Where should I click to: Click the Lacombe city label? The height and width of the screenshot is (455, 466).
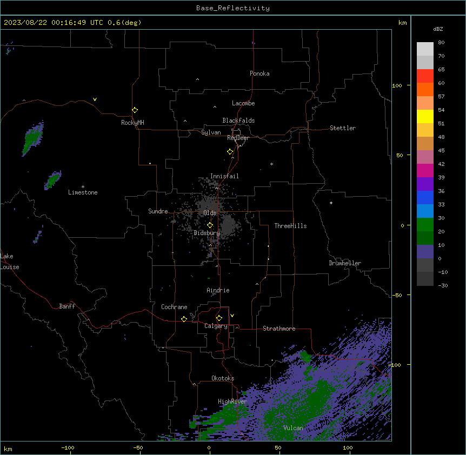[x=243, y=103]
